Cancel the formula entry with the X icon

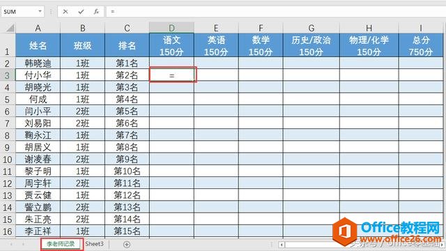click(x=66, y=12)
